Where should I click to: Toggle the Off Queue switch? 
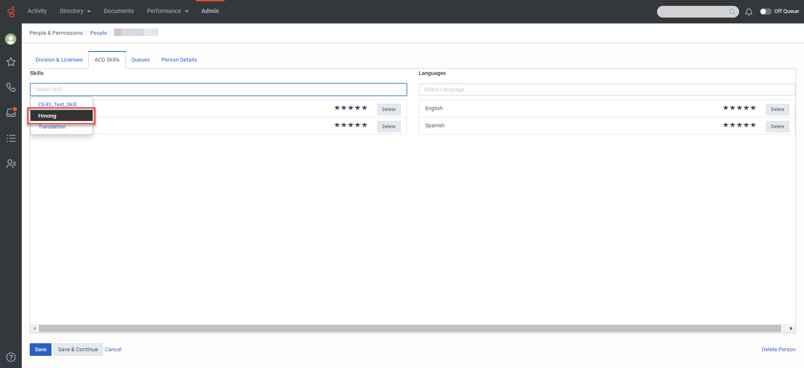[x=765, y=11]
